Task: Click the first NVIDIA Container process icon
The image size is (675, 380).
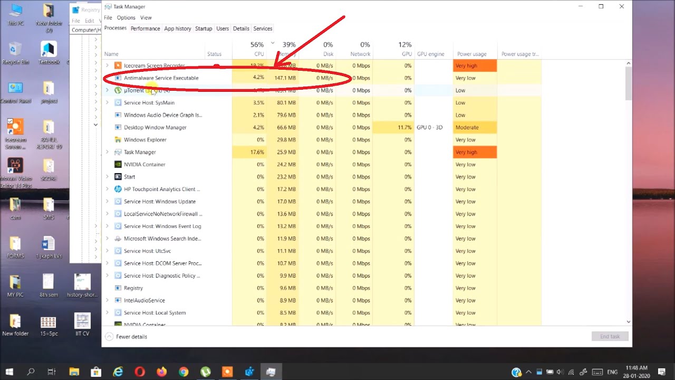Action: coord(118,165)
